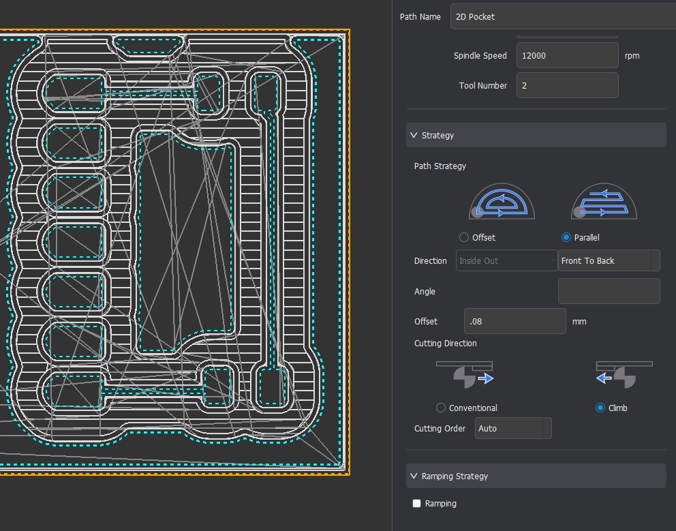
Task: Select Climb cutting direction radio
Action: [x=600, y=408]
